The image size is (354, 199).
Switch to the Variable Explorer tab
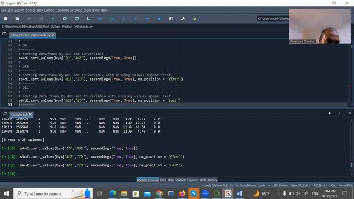tap(186, 180)
